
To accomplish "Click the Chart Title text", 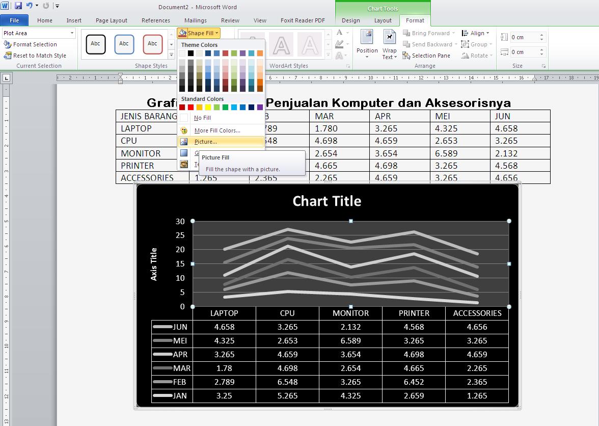I will [327, 201].
